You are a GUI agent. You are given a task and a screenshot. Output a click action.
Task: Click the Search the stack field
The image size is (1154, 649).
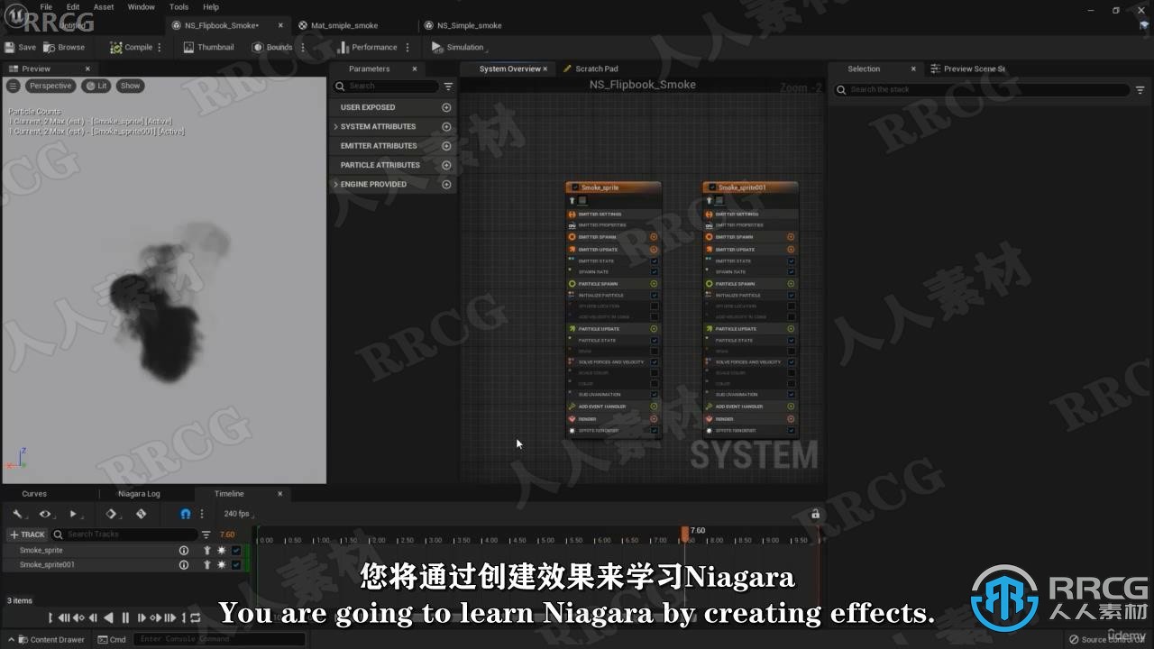982,90
